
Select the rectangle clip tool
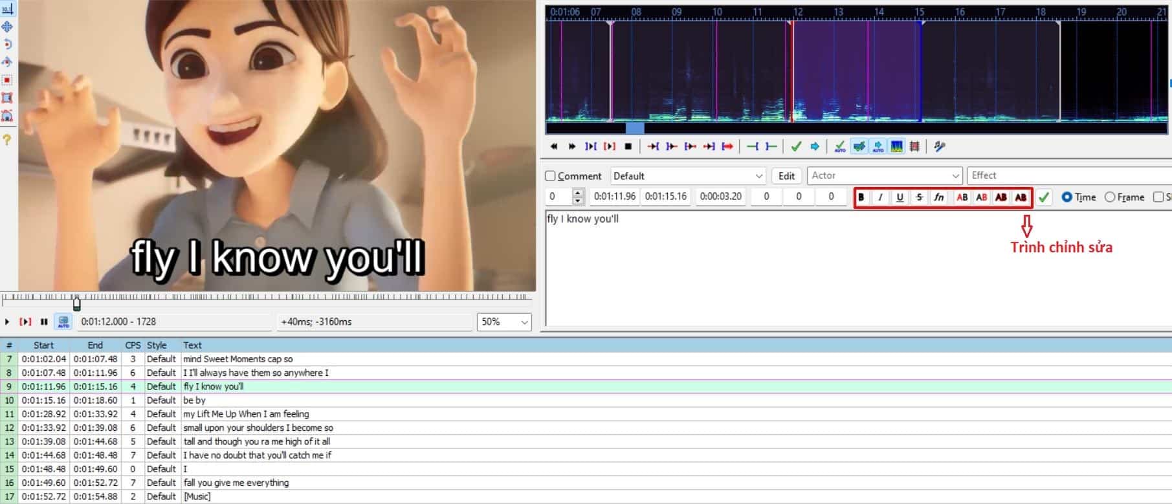(x=7, y=98)
